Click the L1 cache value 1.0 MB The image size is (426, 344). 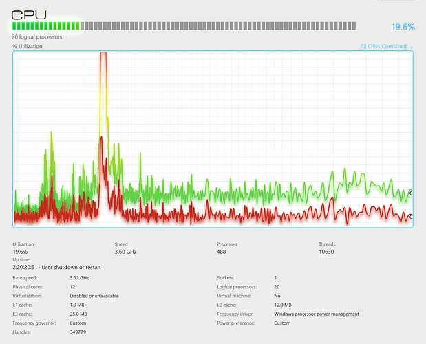pyautogui.click(x=77, y=305)
